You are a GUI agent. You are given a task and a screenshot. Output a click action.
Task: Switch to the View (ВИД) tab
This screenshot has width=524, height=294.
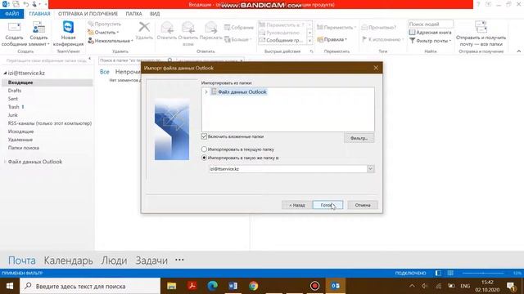pyautogui.click(x=155, y=14)
